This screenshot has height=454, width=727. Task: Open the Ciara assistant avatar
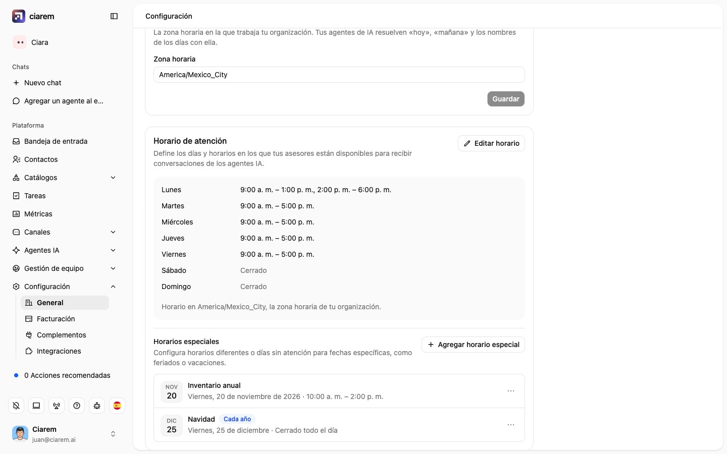click(20, 42)
